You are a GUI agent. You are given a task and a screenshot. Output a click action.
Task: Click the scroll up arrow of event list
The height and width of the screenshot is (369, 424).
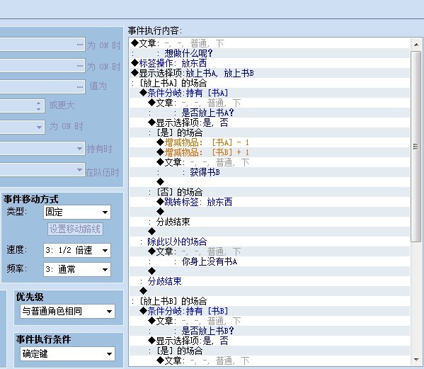pos(416,45)
